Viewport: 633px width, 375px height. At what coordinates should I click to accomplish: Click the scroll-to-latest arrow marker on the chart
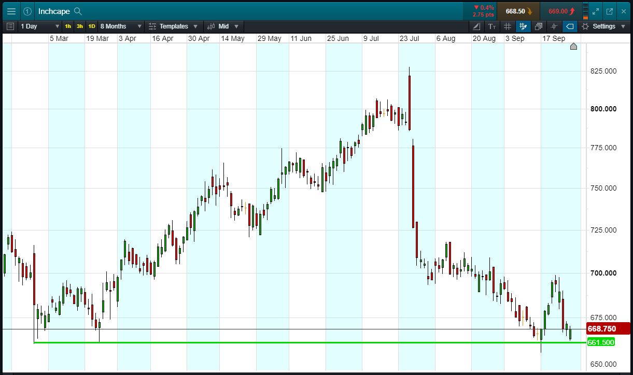point(573,47)
